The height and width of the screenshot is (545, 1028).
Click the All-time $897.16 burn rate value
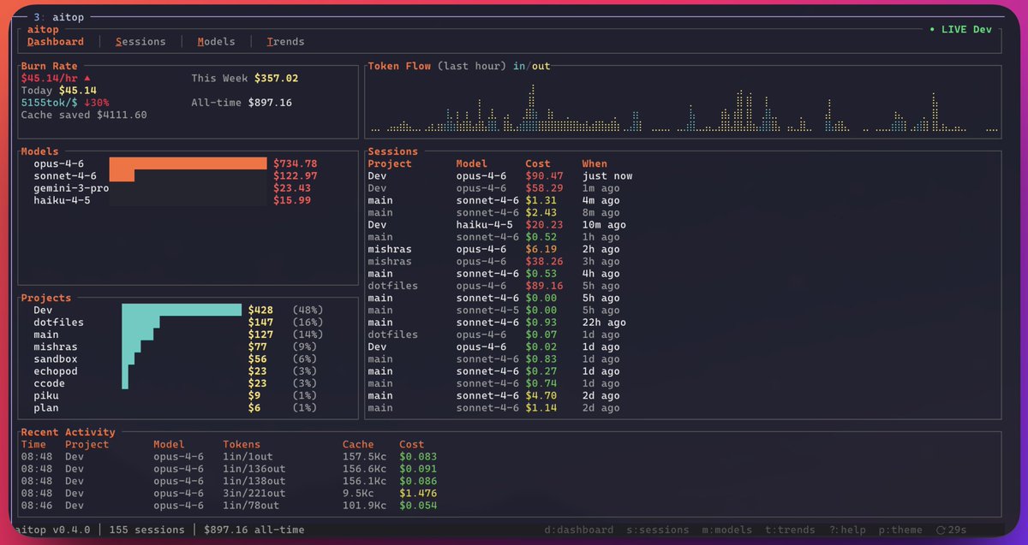coord(270,103)
